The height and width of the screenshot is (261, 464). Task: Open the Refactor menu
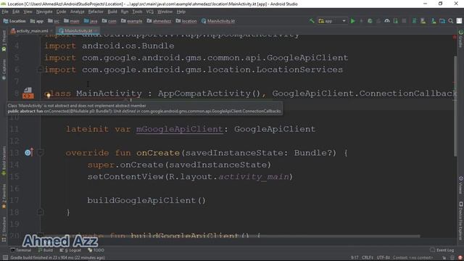96,12
